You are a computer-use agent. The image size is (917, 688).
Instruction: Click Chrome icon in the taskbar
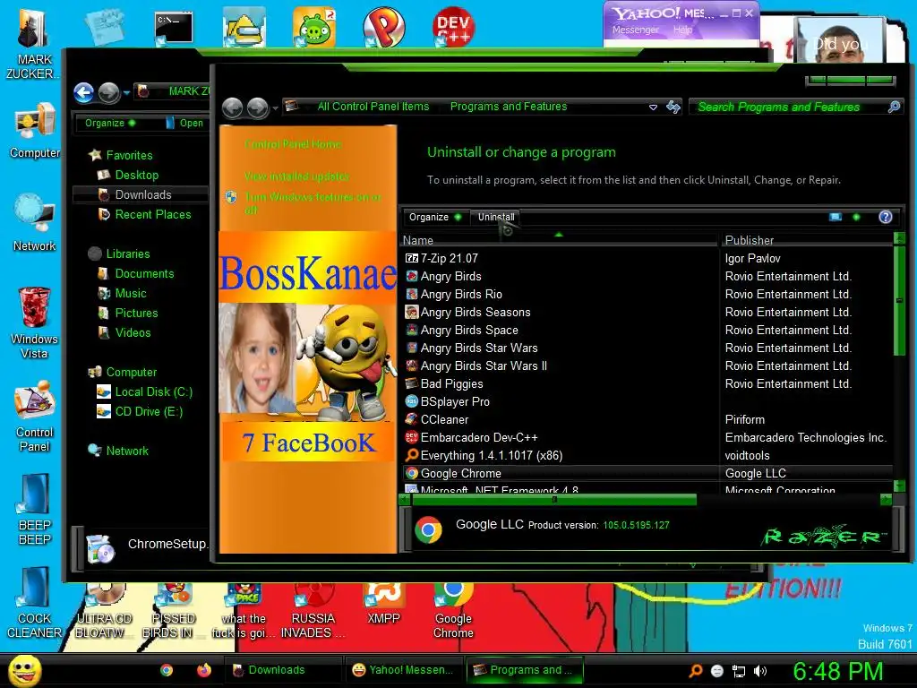point(167,670)
